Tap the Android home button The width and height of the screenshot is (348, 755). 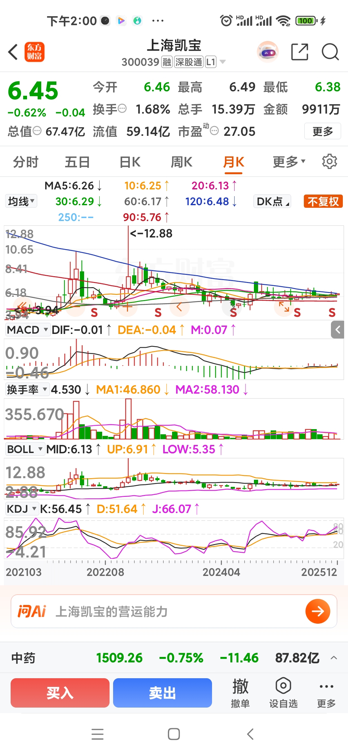click(x=174, y=734)
